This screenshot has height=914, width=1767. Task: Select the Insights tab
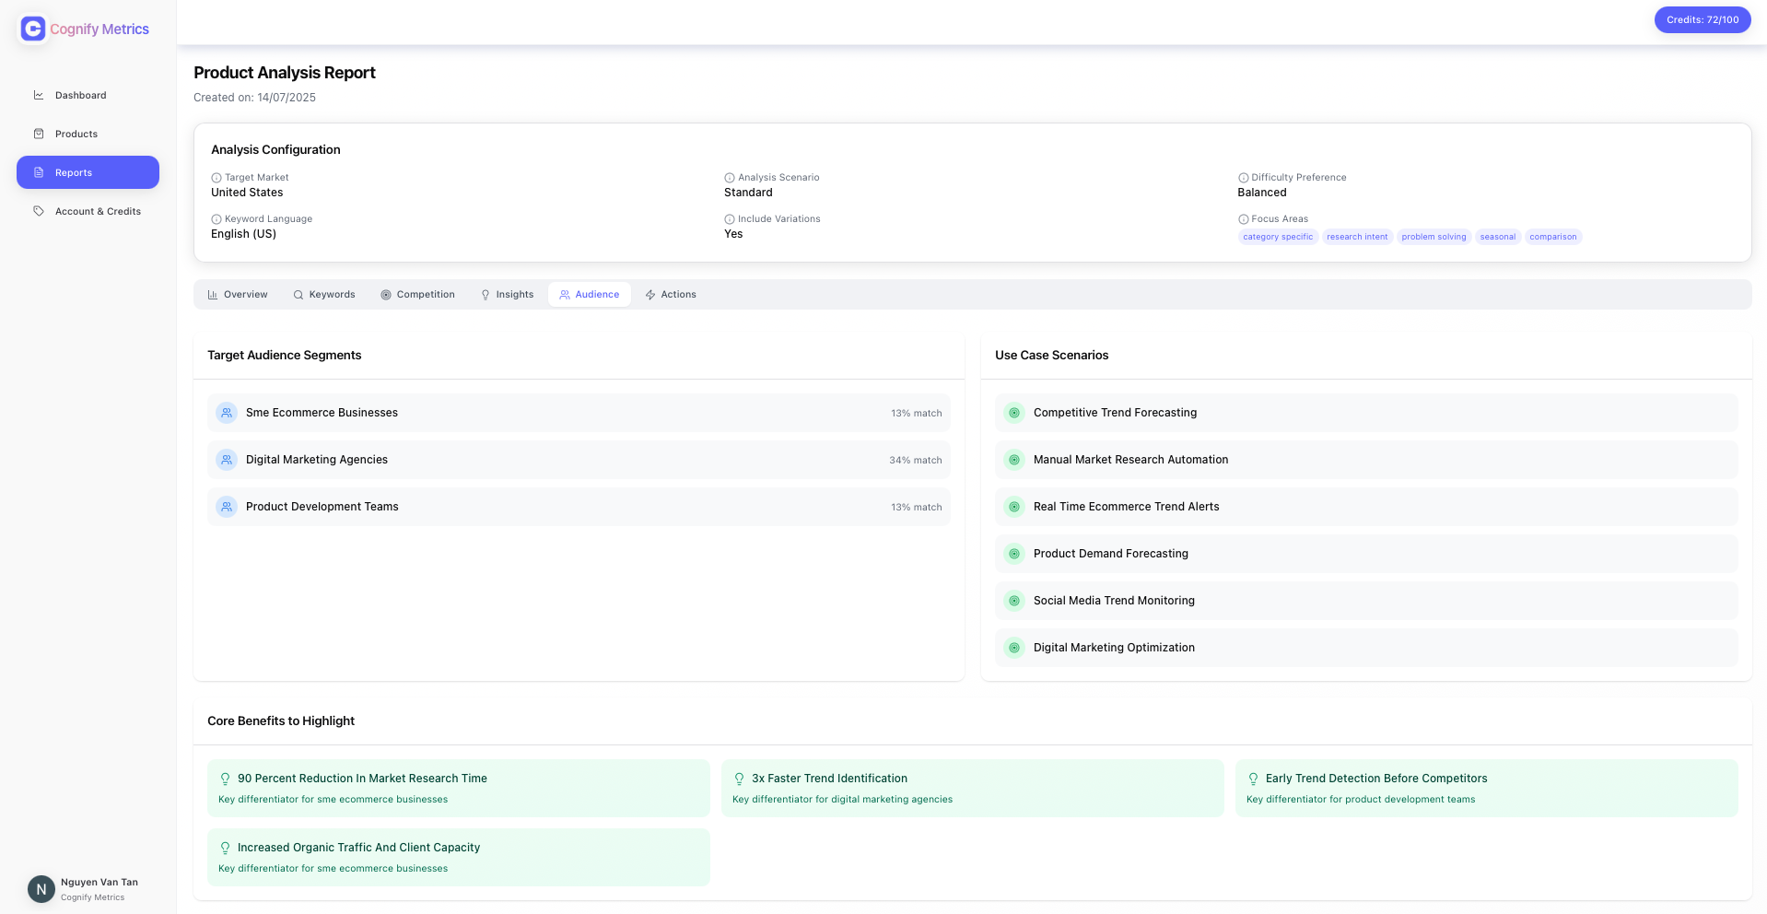pyautogui.click(x=507, y=294)
